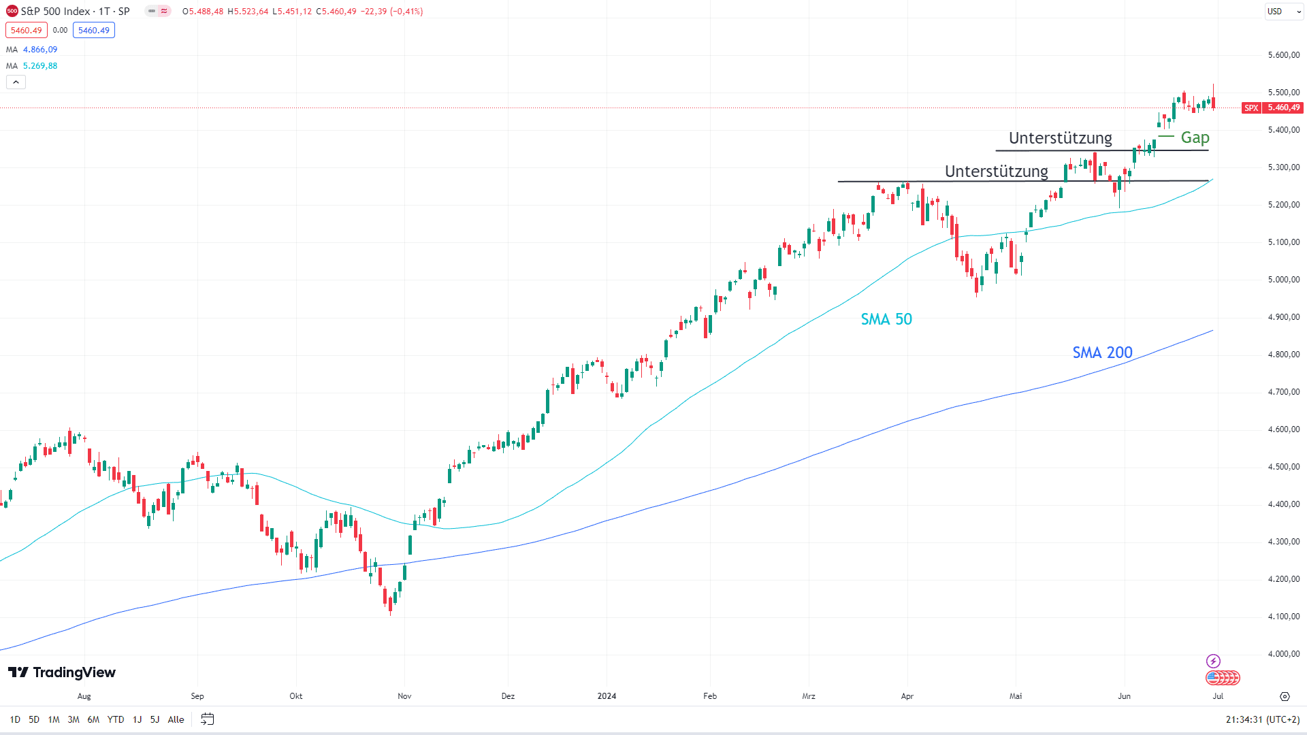Click the MA 4.866,09 indicator legend
Viewport: 1307px width, 735px height.
click(x=32, y=50)
